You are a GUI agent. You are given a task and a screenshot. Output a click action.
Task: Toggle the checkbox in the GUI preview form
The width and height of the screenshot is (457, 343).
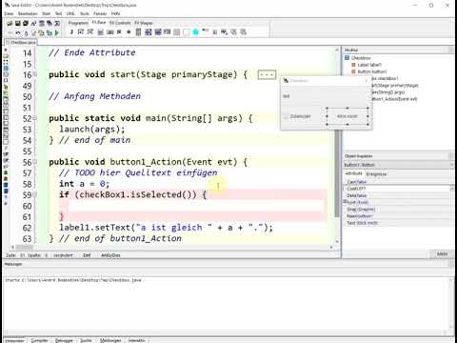[x=286, y=116]
